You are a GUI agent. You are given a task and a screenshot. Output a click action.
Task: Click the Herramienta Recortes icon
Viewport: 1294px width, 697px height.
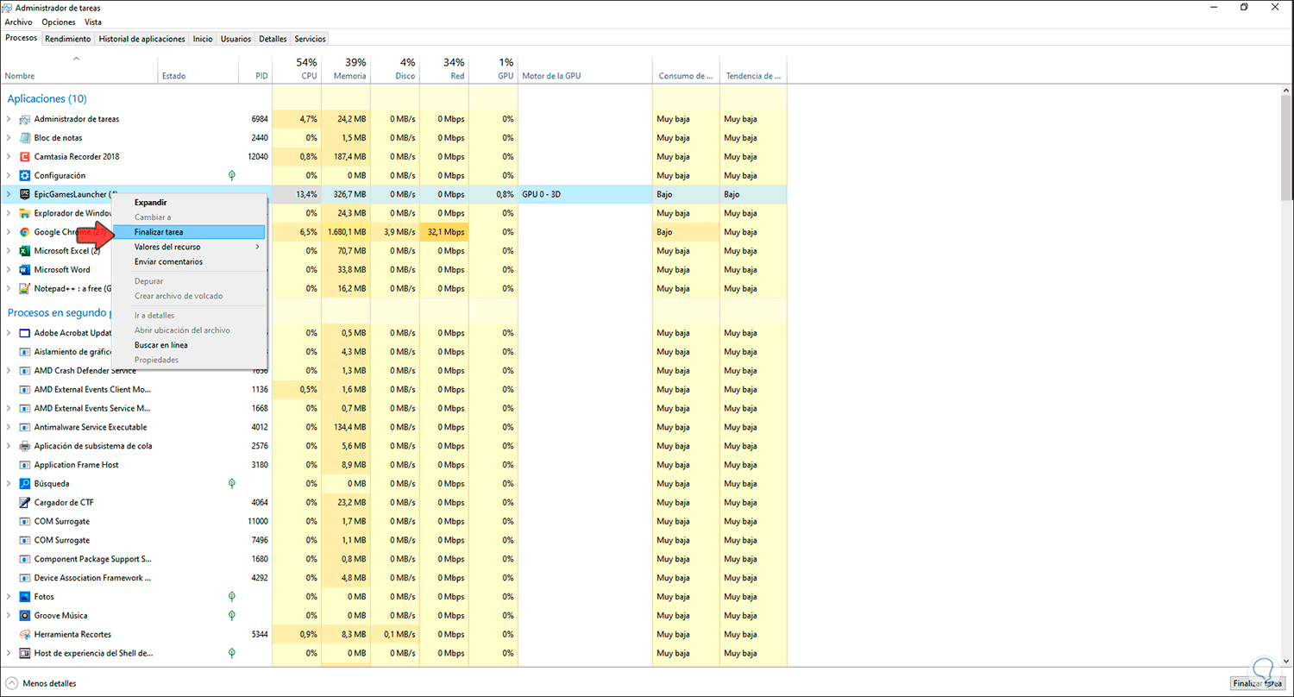(x=24, y=635)
